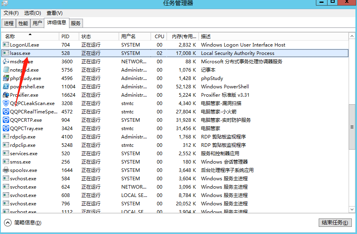The image size is (357, 234).
Task: Sort by the 用户名 column header
Action: [135, 36]
